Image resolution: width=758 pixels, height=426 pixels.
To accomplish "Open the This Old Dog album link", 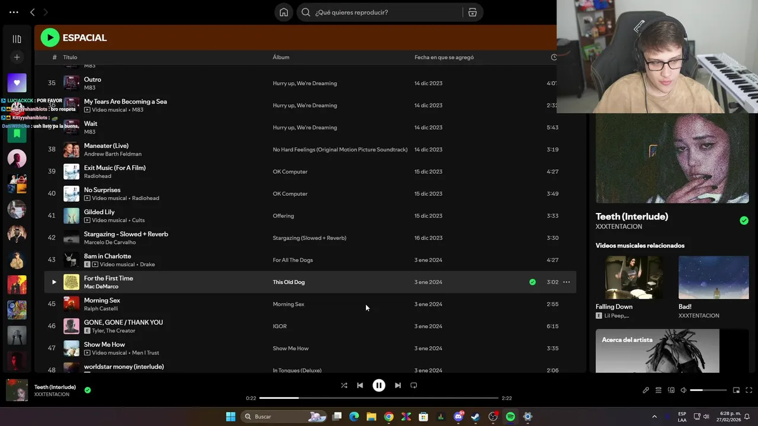I will (x=288, y=282).
